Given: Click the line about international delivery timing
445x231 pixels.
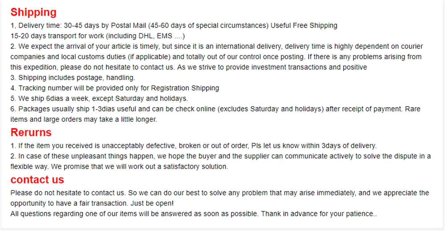Looking at the screenshot, I should pos(217,47).
